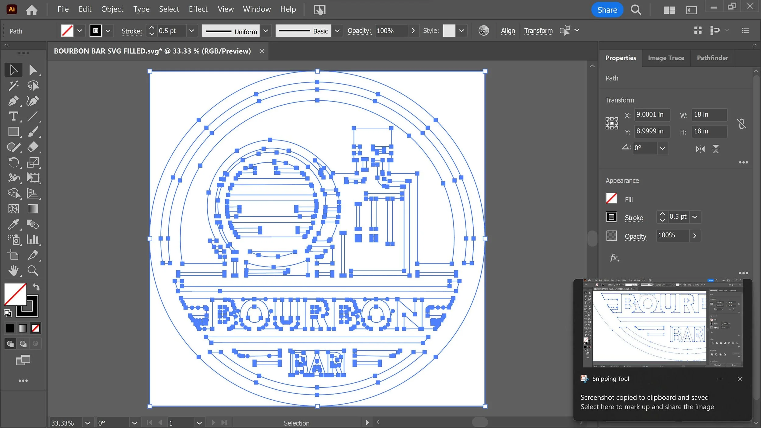
Task: Open the Window menu
Action: click(x=257, y=9)
